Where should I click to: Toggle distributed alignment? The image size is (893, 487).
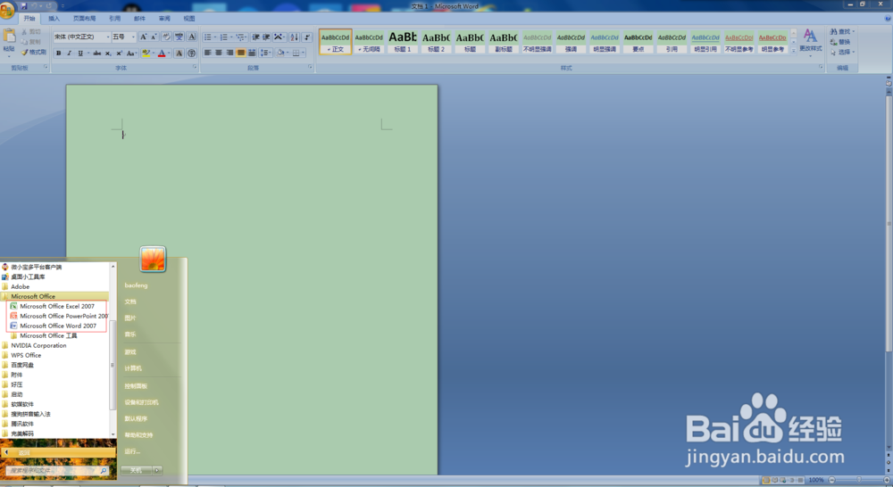(x=252, y=53)
